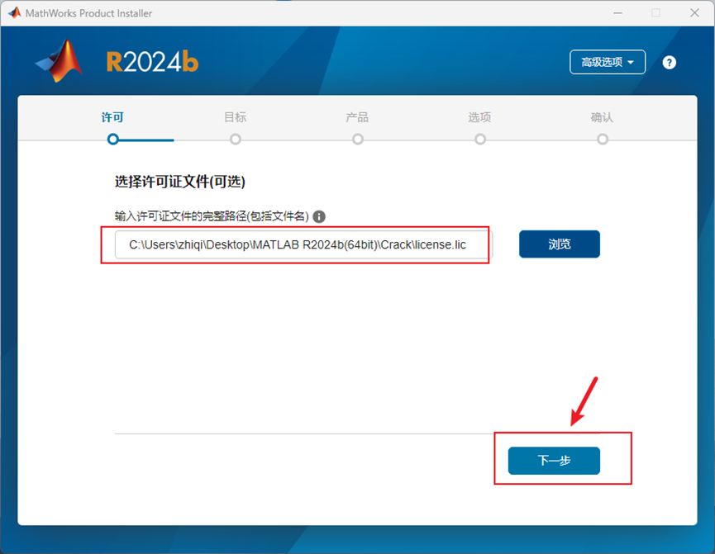The height and width of the screenshot is (554, 715).
Task: Close the installer window
Action: (694, 12)
